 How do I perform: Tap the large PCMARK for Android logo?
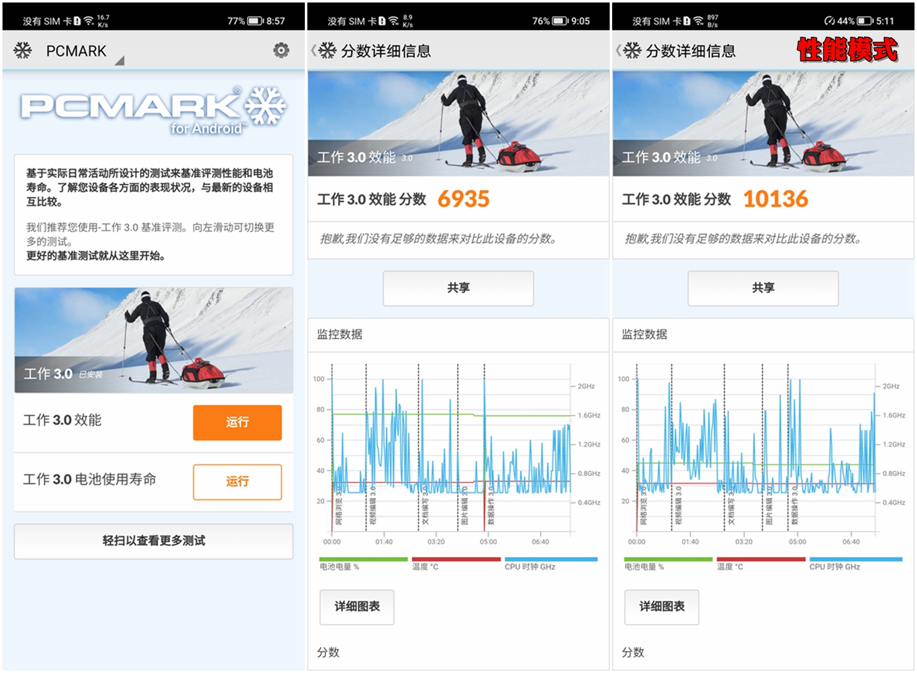click(153, 110)
